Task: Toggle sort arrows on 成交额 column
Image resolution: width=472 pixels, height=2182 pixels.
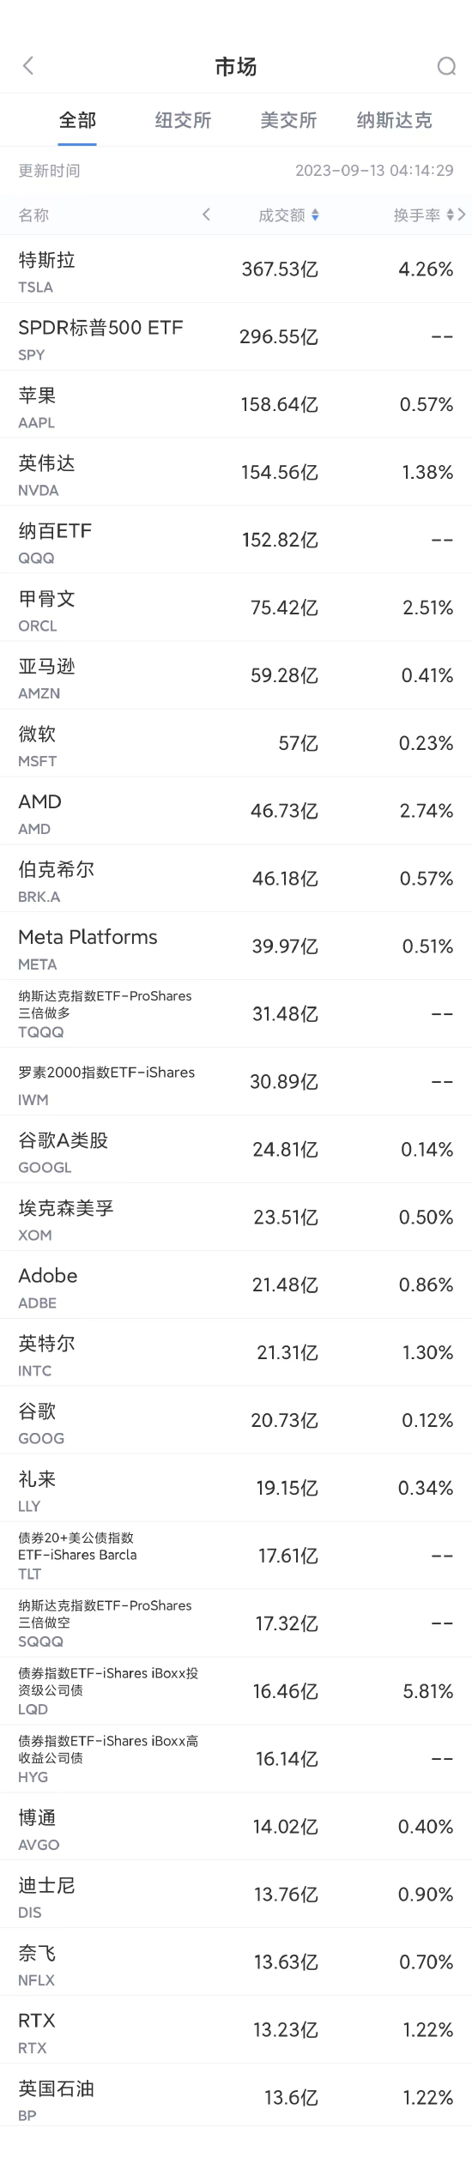Action: (315, 215)
